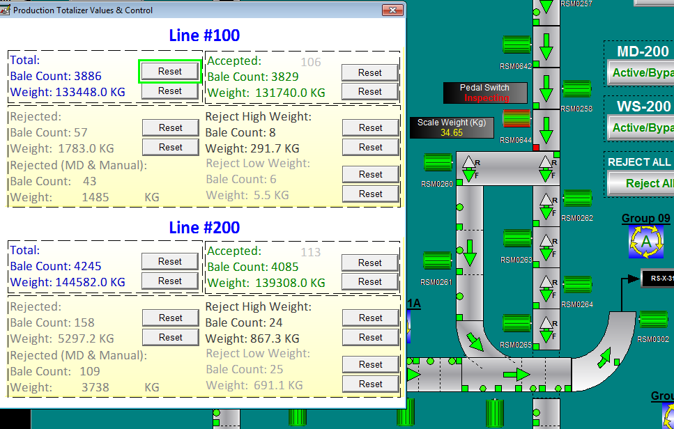Image resolution: width=674 pixels, height=429 pixels.
Task: Reset Line #100 Rejected Bale Count
Action: pos(171,127)
